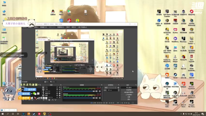Expand hidden system tray icons chevron
Image resolution: width=206 pixels, height=116 pixels.
[181, 114]
